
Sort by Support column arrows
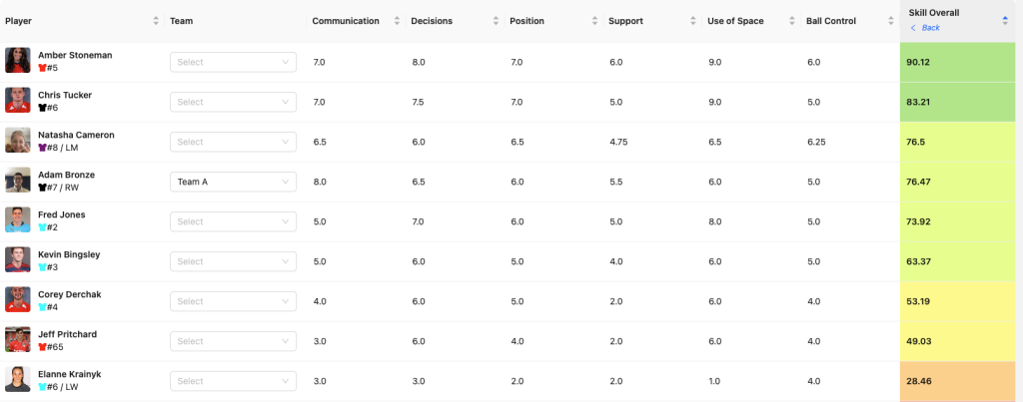pos(693,21)
